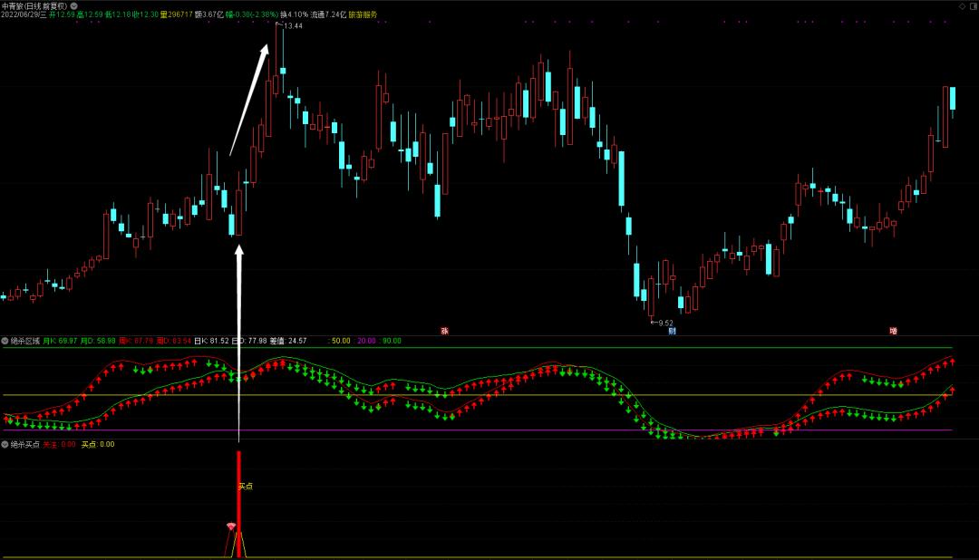Viewport: 979px width, 560px height.
Task: Click the 日K: 81.52 value
Action: pos(211,341)
